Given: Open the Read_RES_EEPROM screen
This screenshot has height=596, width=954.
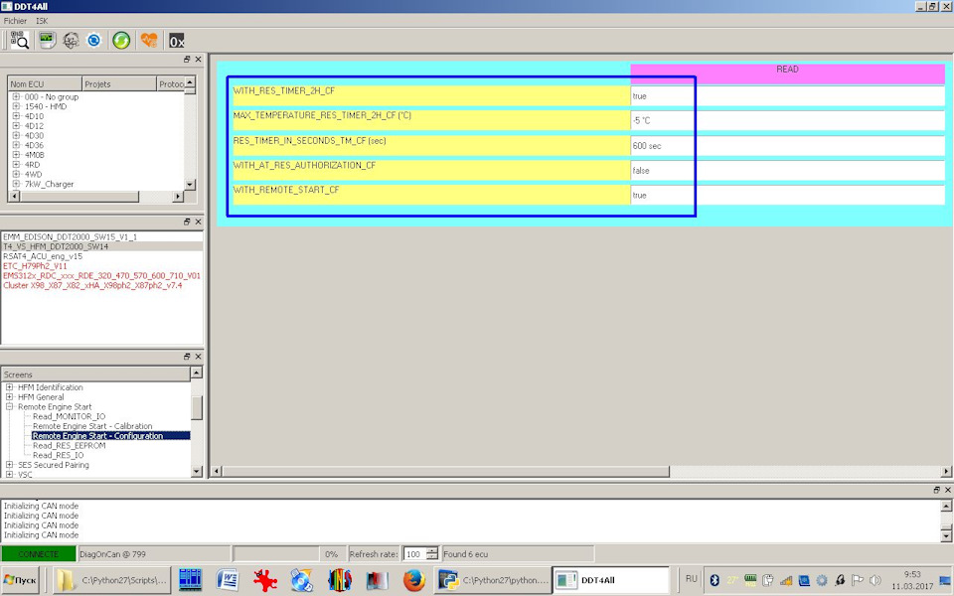Looking at the screenshot, I should click(x=69, y=446).
